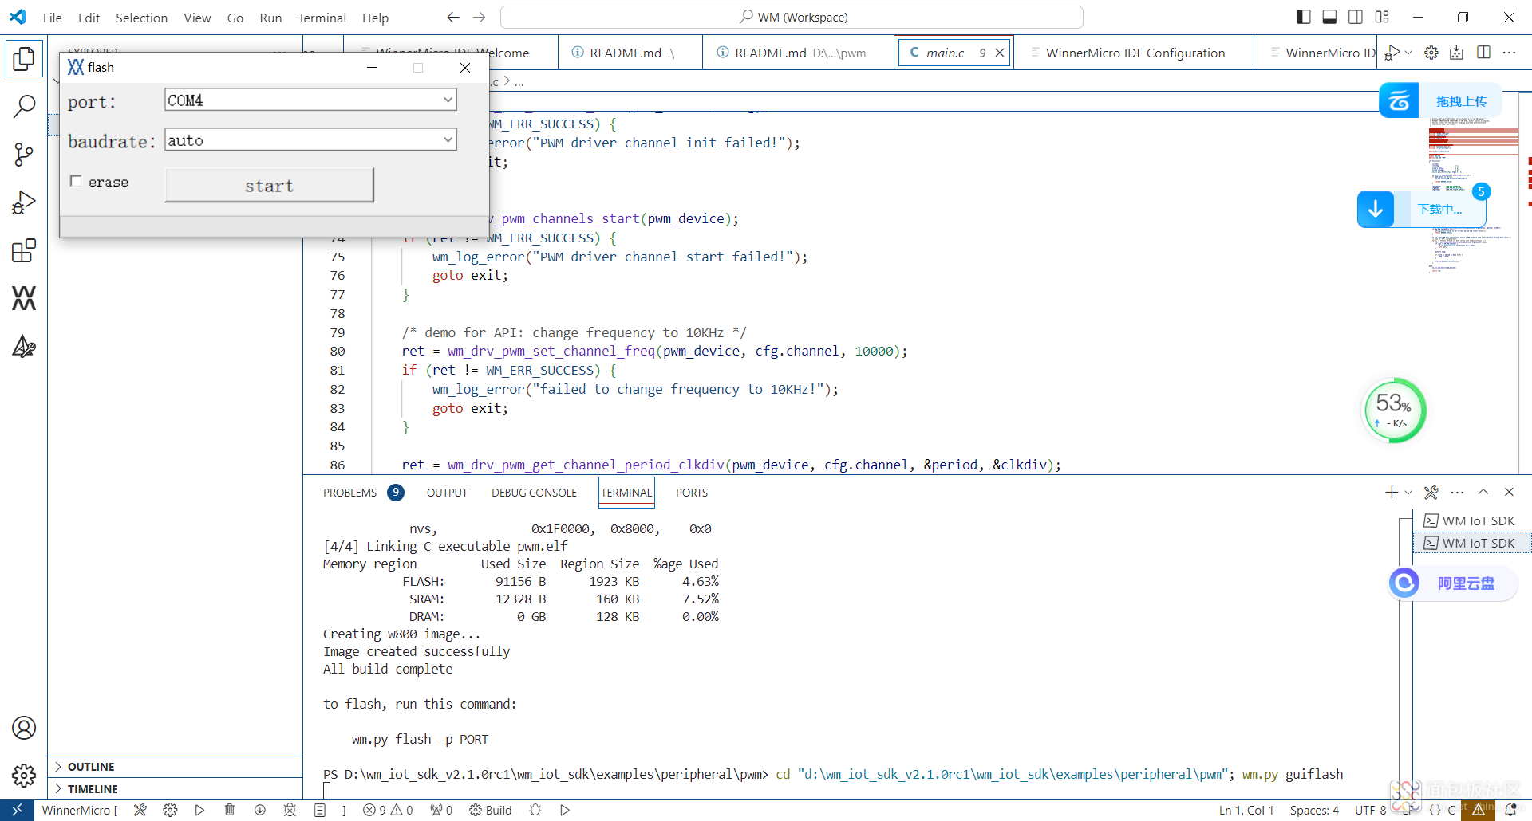
Task: Open the File menu
Action: 53,18
